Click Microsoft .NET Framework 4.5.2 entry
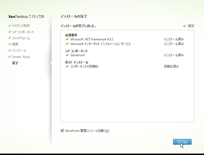The height and width of the screenshot is (155, 204). (x=92, y=39)
